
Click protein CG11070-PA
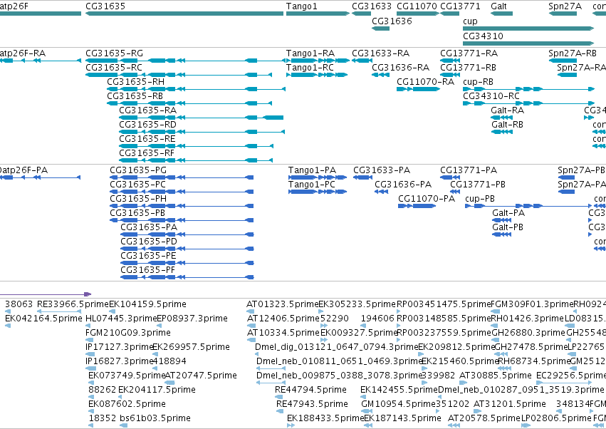point(417,206)
